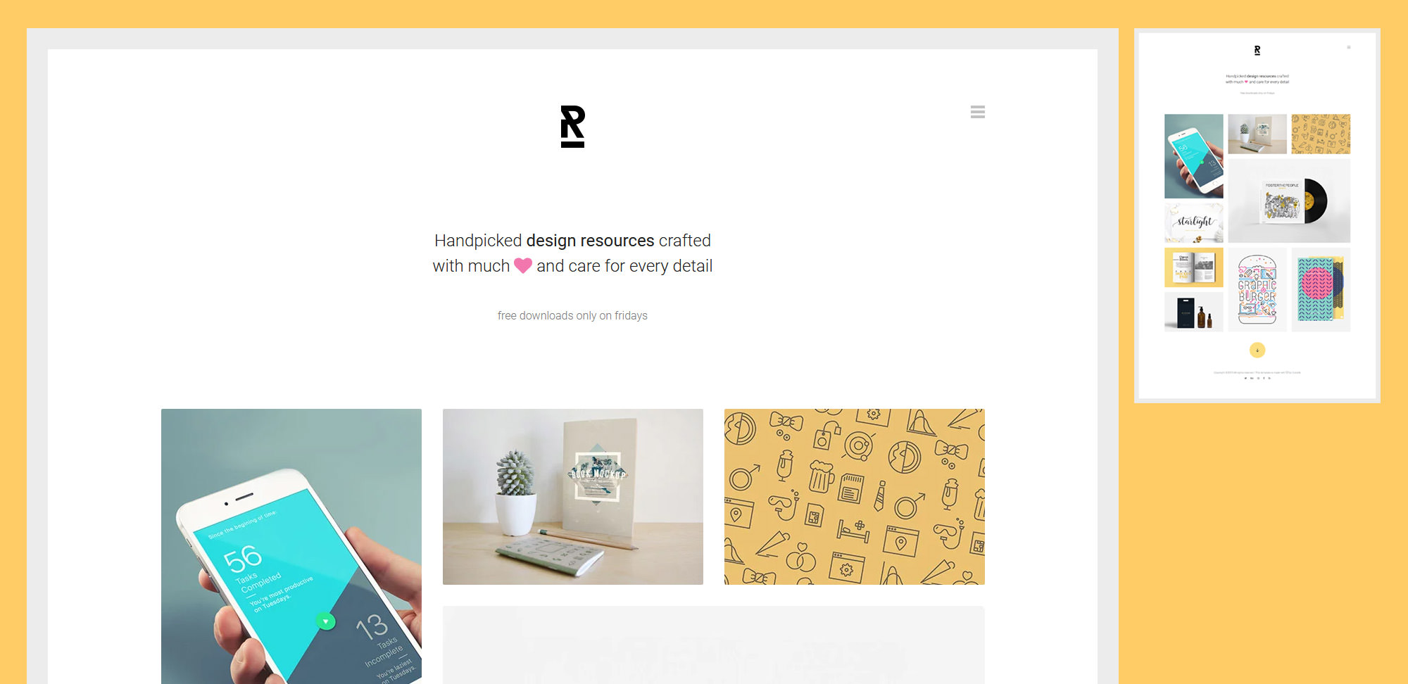Viewport: 1408px width, 684px height.
Task: Select teal and pink poster thumbnail
Action: (x=1321, y=289)
